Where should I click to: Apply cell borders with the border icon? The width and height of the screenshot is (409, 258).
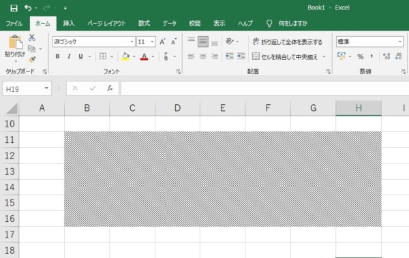[x=103, y=57]
